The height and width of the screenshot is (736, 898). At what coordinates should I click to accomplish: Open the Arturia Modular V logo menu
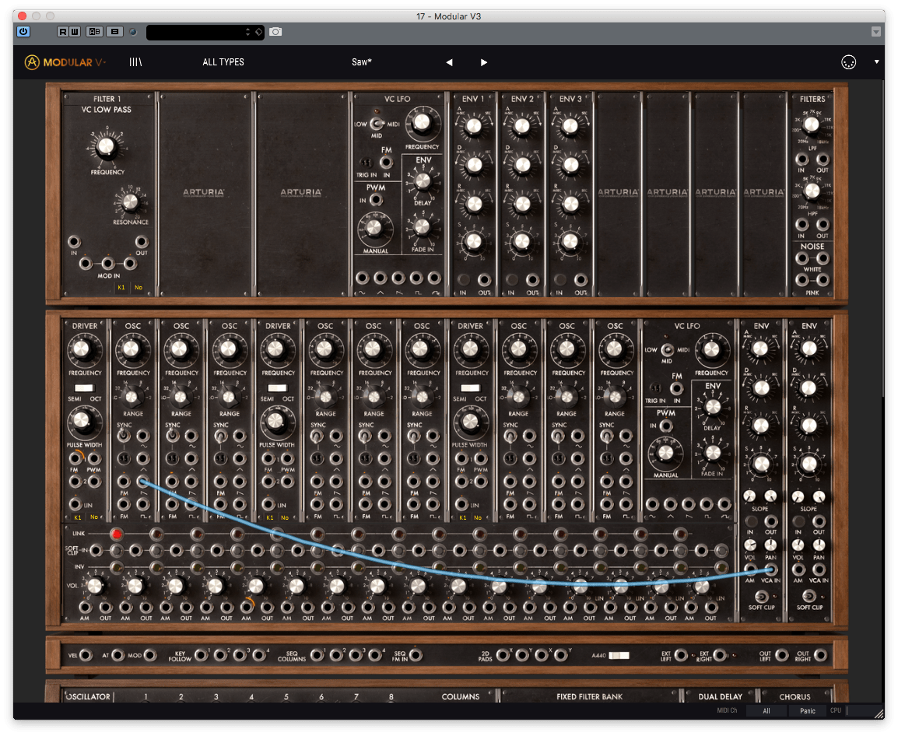point(65,62)
